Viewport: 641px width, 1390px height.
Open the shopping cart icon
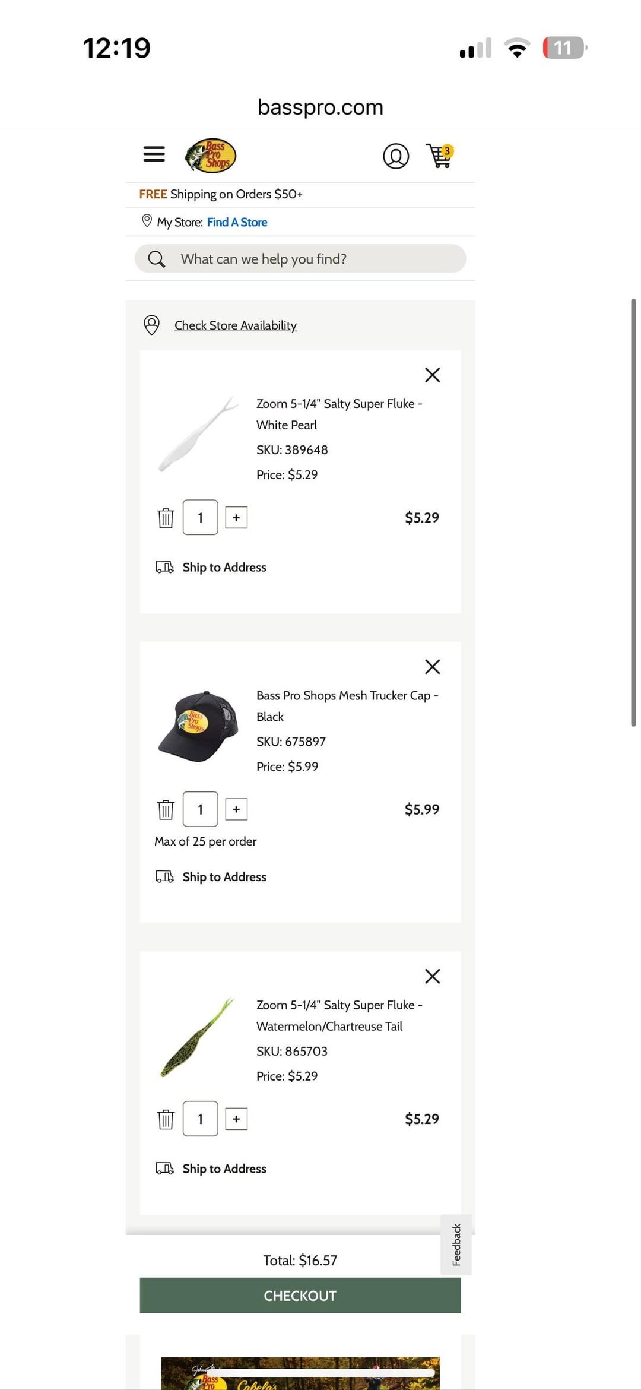tap(440, 156)
